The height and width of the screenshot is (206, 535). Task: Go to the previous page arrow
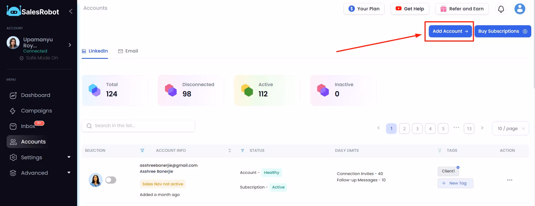pos(378,128)
